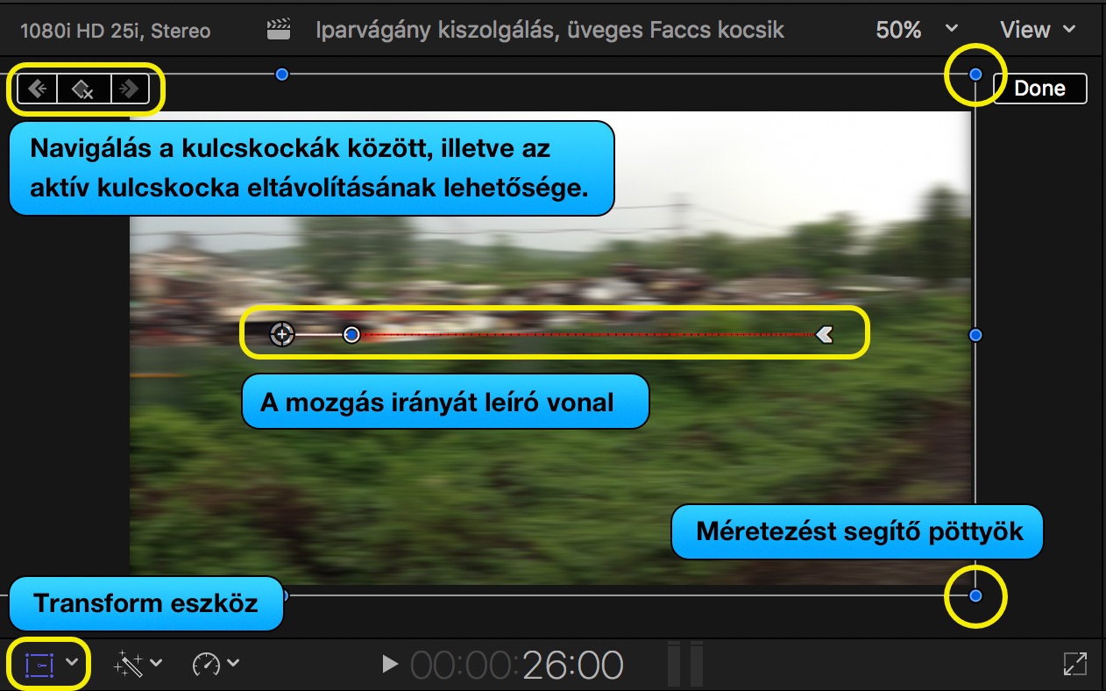This screenshot has height=691, width=1106.
Task: Open the View dropdown menu
Action: pos(1038,30)
